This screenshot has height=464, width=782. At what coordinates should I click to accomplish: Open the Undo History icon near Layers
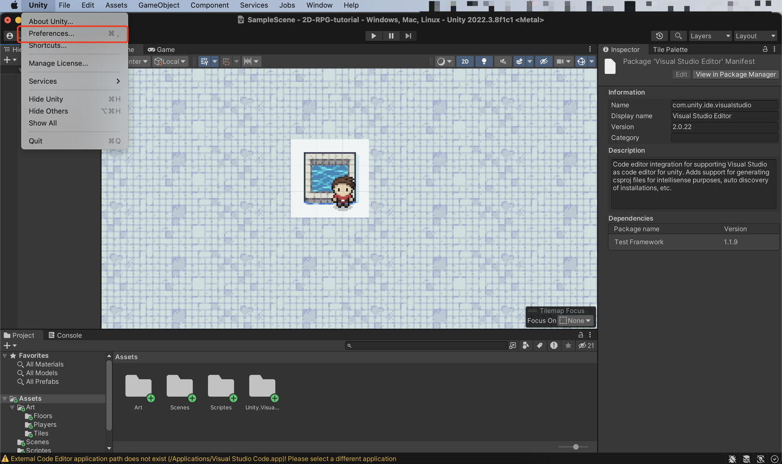(659, 35)
